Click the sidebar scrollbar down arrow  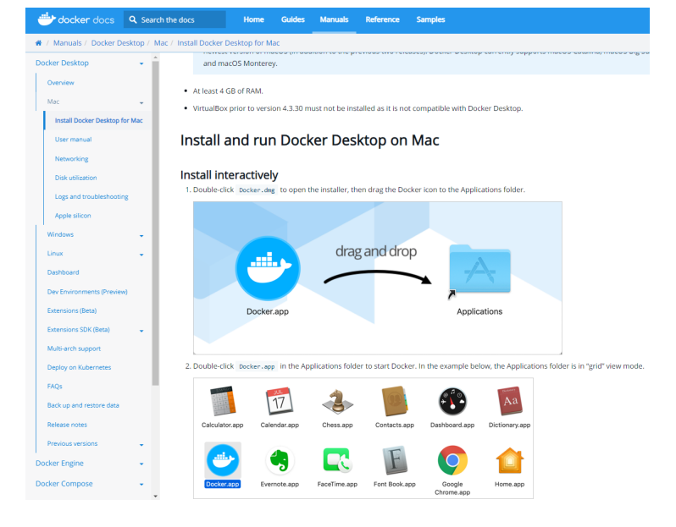[x=155, y=494]
